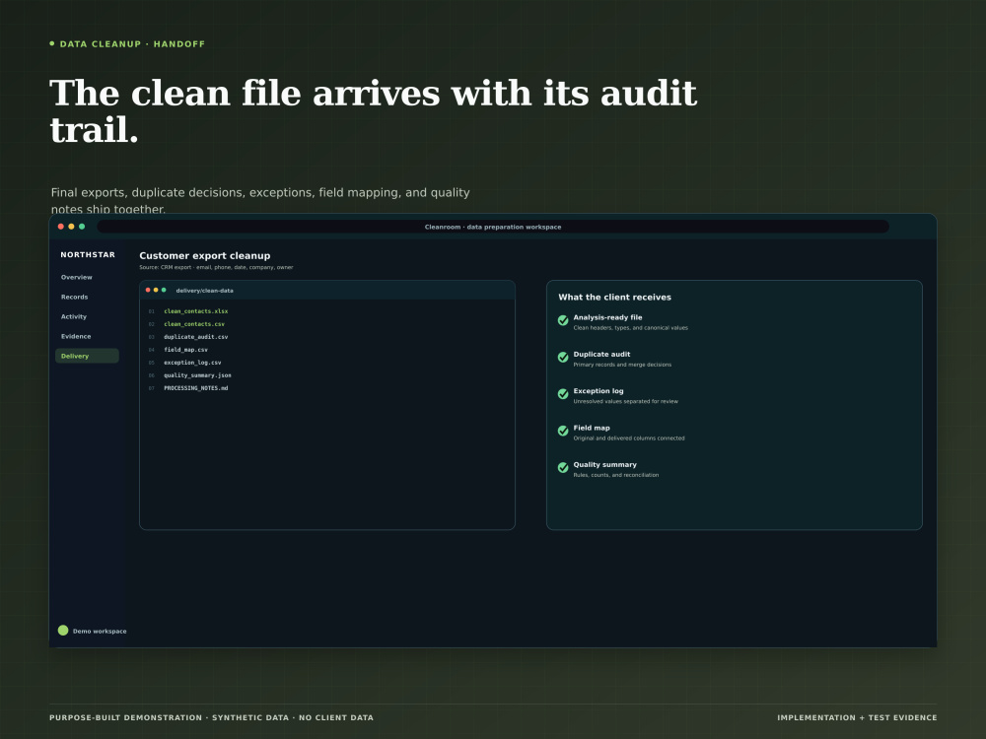Select Activity in the sidebar
The height and width of the screenshot is (739, 986).
click(74, 316)
